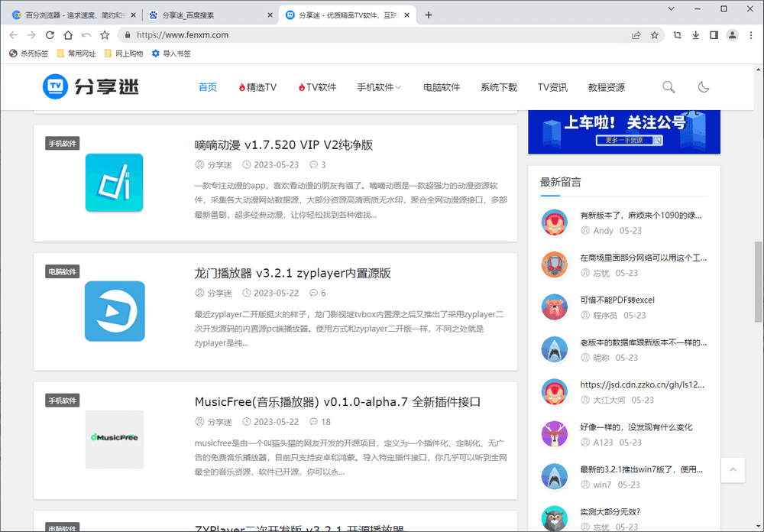Open the site search with the magnifier icon
The height and width of the screenshot is (532, 764).
click(x=668, y=87)
